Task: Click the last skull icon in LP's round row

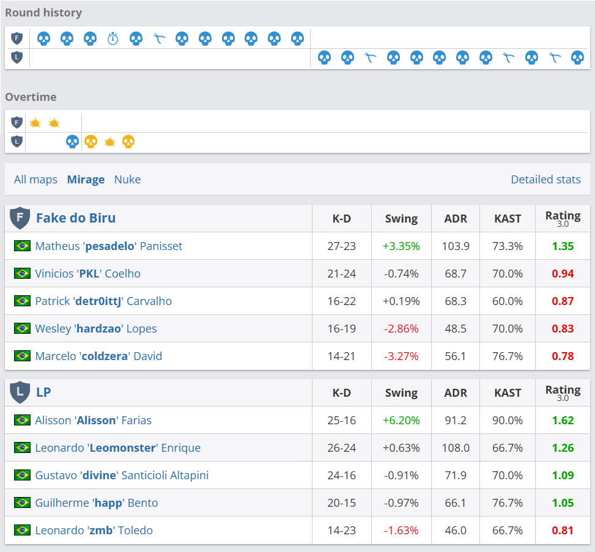Action: [x=577, y=58]
